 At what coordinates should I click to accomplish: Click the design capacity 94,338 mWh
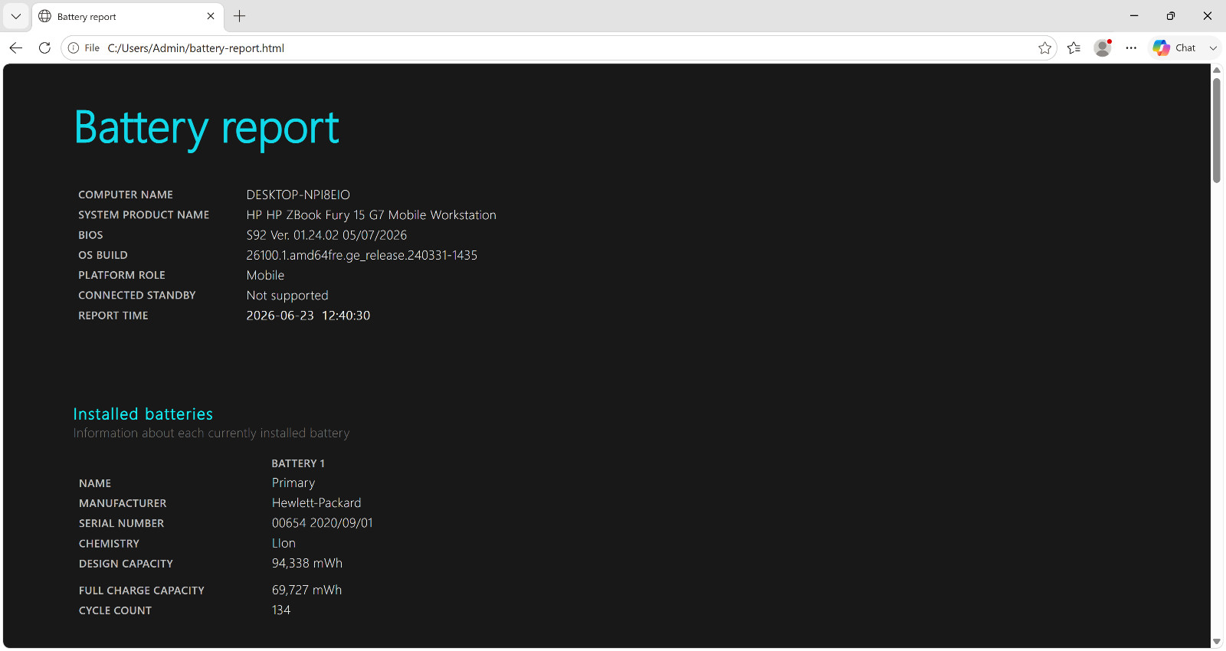307,563
